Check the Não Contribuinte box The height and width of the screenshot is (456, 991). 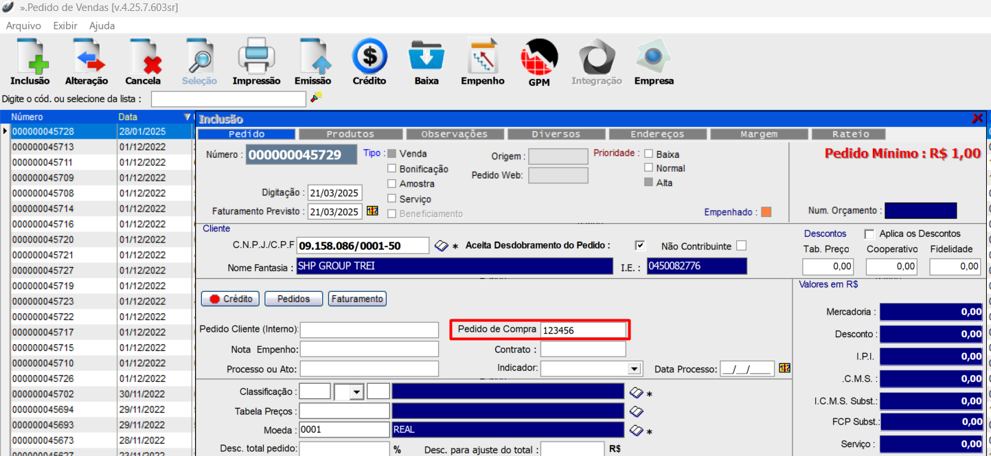coord(741,246)
